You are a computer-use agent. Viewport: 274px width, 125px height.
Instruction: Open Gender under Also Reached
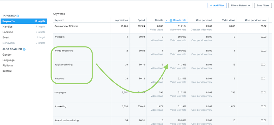7,55
